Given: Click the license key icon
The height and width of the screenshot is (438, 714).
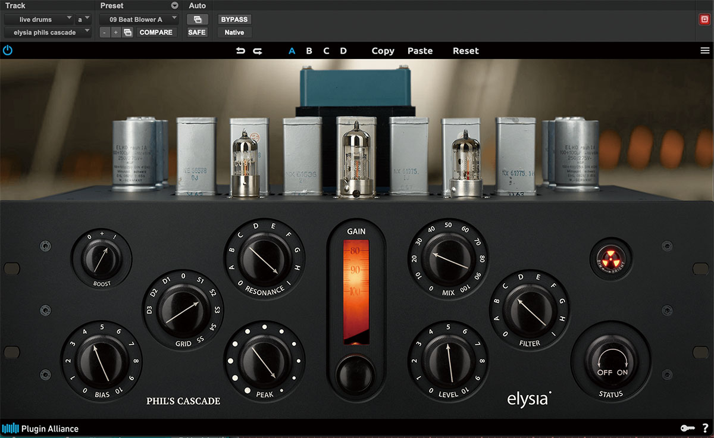Looking at the screenshot, I should (687, 428).
